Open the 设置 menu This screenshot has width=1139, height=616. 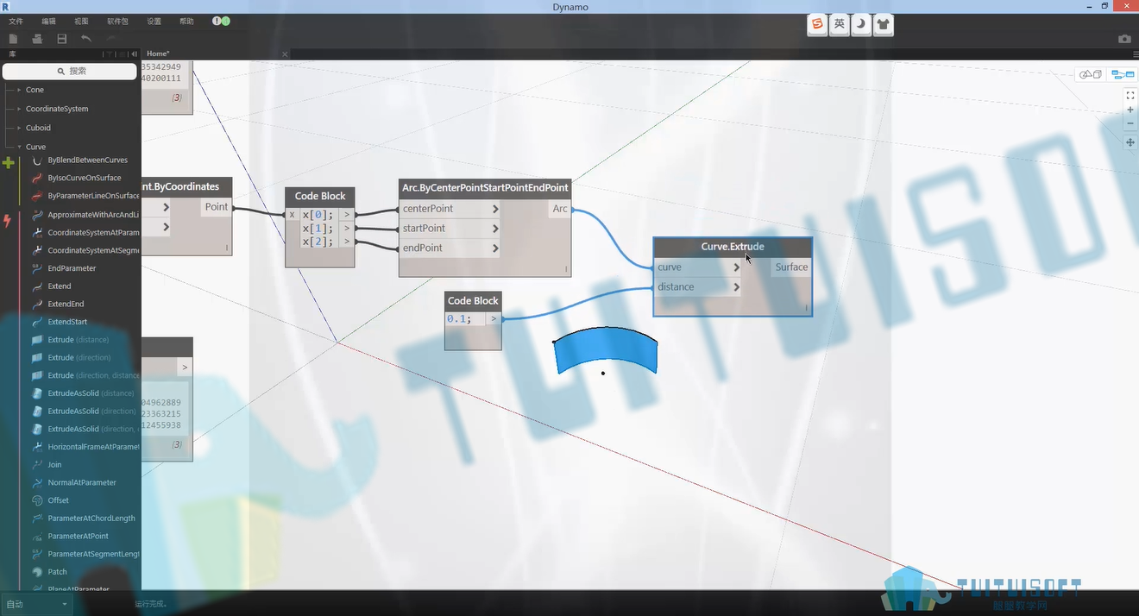pyautogui.click(x=154, y=21)
